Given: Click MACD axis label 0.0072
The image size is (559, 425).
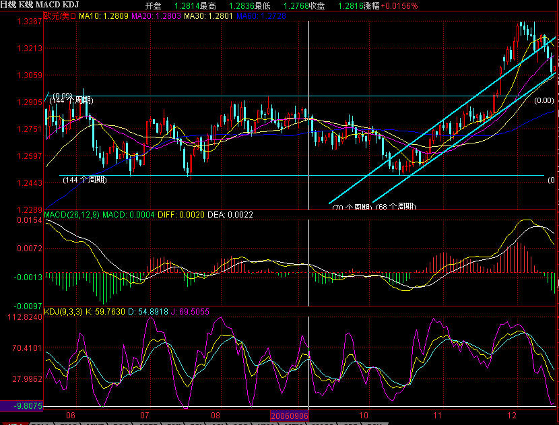Looking at the screenshot, I should [30, 248].
